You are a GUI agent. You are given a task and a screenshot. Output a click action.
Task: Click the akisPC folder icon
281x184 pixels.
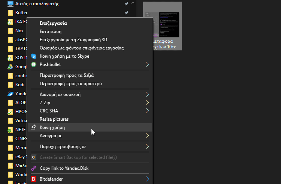tap(10, 40)
